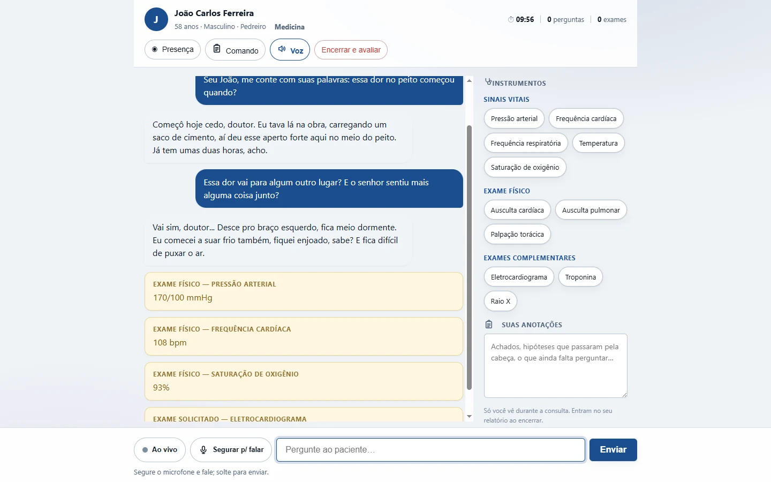Click the Saturação de Oxigênio 93% result card

click(x=304, y=381)
